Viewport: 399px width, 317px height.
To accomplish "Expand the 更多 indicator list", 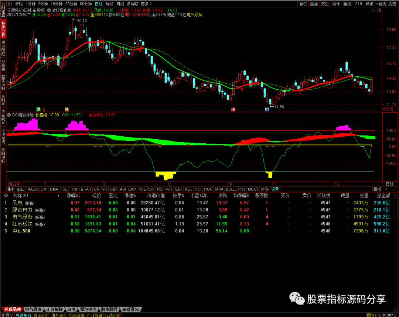I will pos(265,189).
